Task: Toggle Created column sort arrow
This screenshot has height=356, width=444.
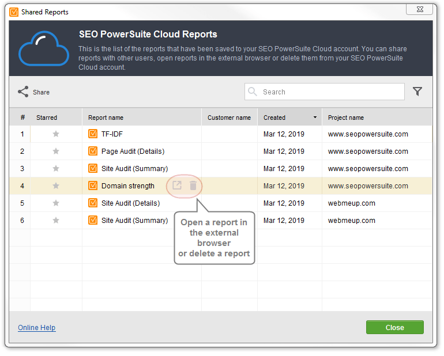Action: 316,118
